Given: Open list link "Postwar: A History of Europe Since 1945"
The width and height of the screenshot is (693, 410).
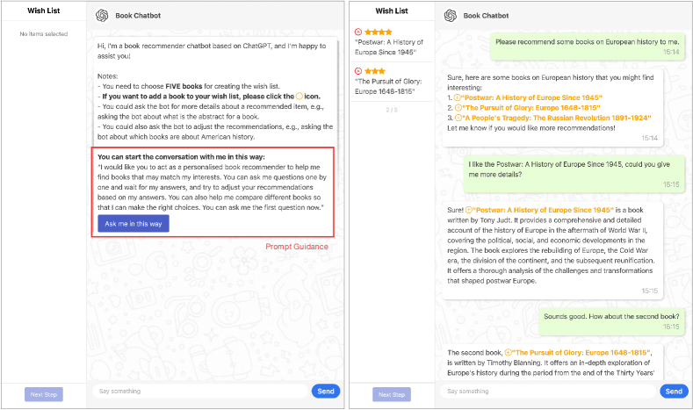Looking at the screenshot, I should coord(531,97).
